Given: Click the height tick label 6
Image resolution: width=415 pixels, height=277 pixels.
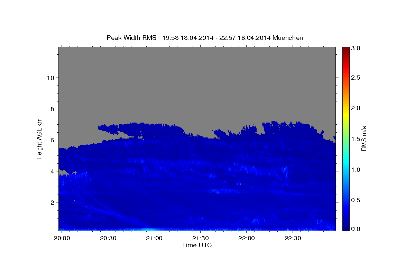Looking at the screenshot, I should pos(52,140).
